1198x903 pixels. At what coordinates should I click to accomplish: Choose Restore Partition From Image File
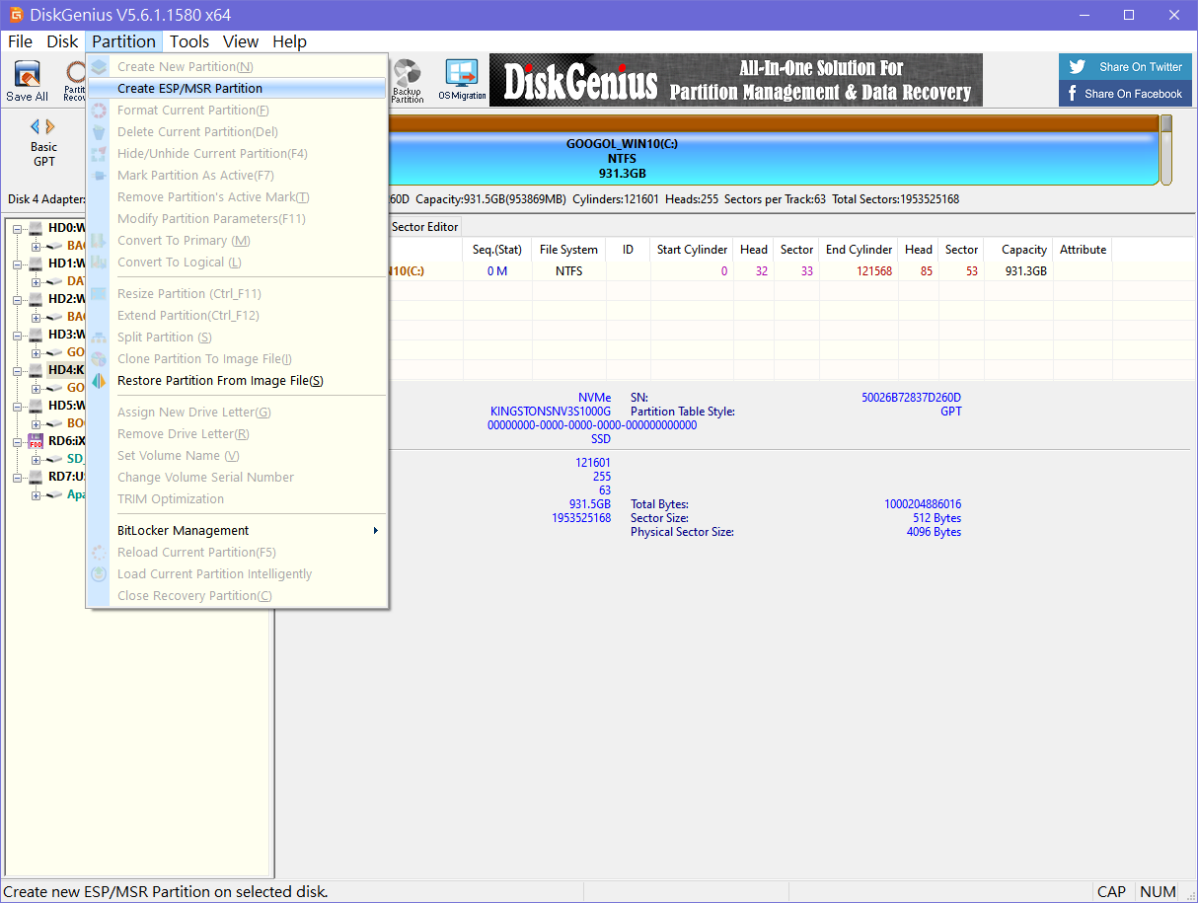tap(237, 381)
